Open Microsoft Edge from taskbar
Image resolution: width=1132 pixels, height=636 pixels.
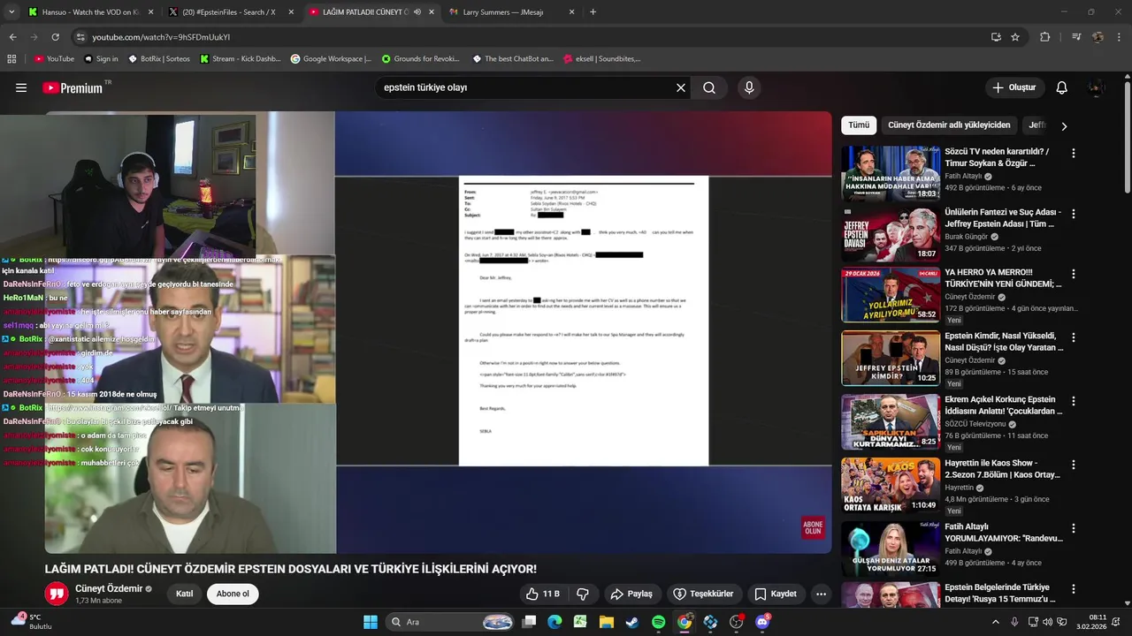[555, 622]
